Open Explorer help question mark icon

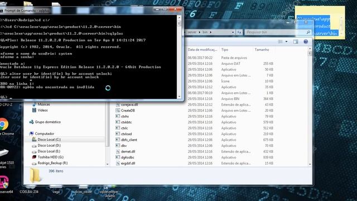(306, 41)
